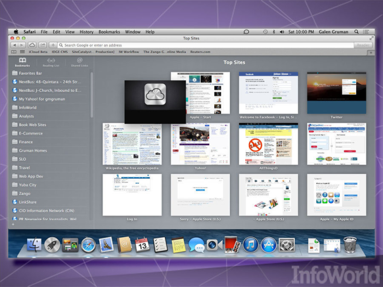
Task: Open the Twitter Top Sites thumbnail
Action: 336,93
